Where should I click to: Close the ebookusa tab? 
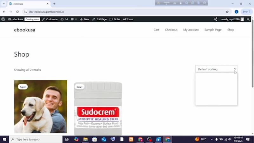pyautogui.click(x=48, y=4)
